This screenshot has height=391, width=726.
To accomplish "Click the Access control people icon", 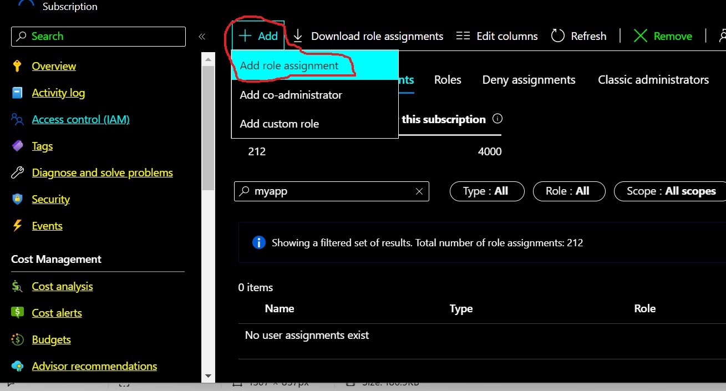I will tap(17, 119).
